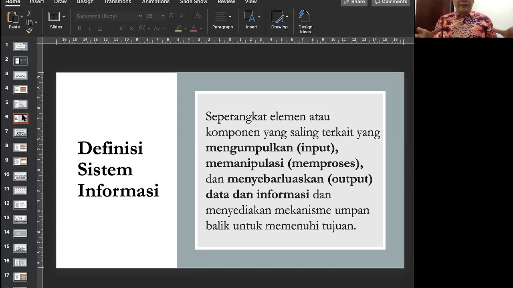Viewport: 513px width, 288px height.
Task: Click the Insert shapes icon
Action: coord(249,16)
